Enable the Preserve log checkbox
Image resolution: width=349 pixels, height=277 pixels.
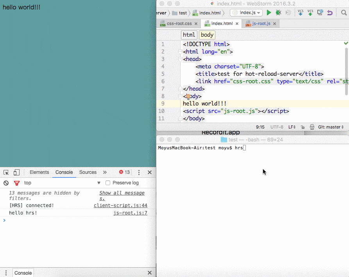(x=108, y=183)
